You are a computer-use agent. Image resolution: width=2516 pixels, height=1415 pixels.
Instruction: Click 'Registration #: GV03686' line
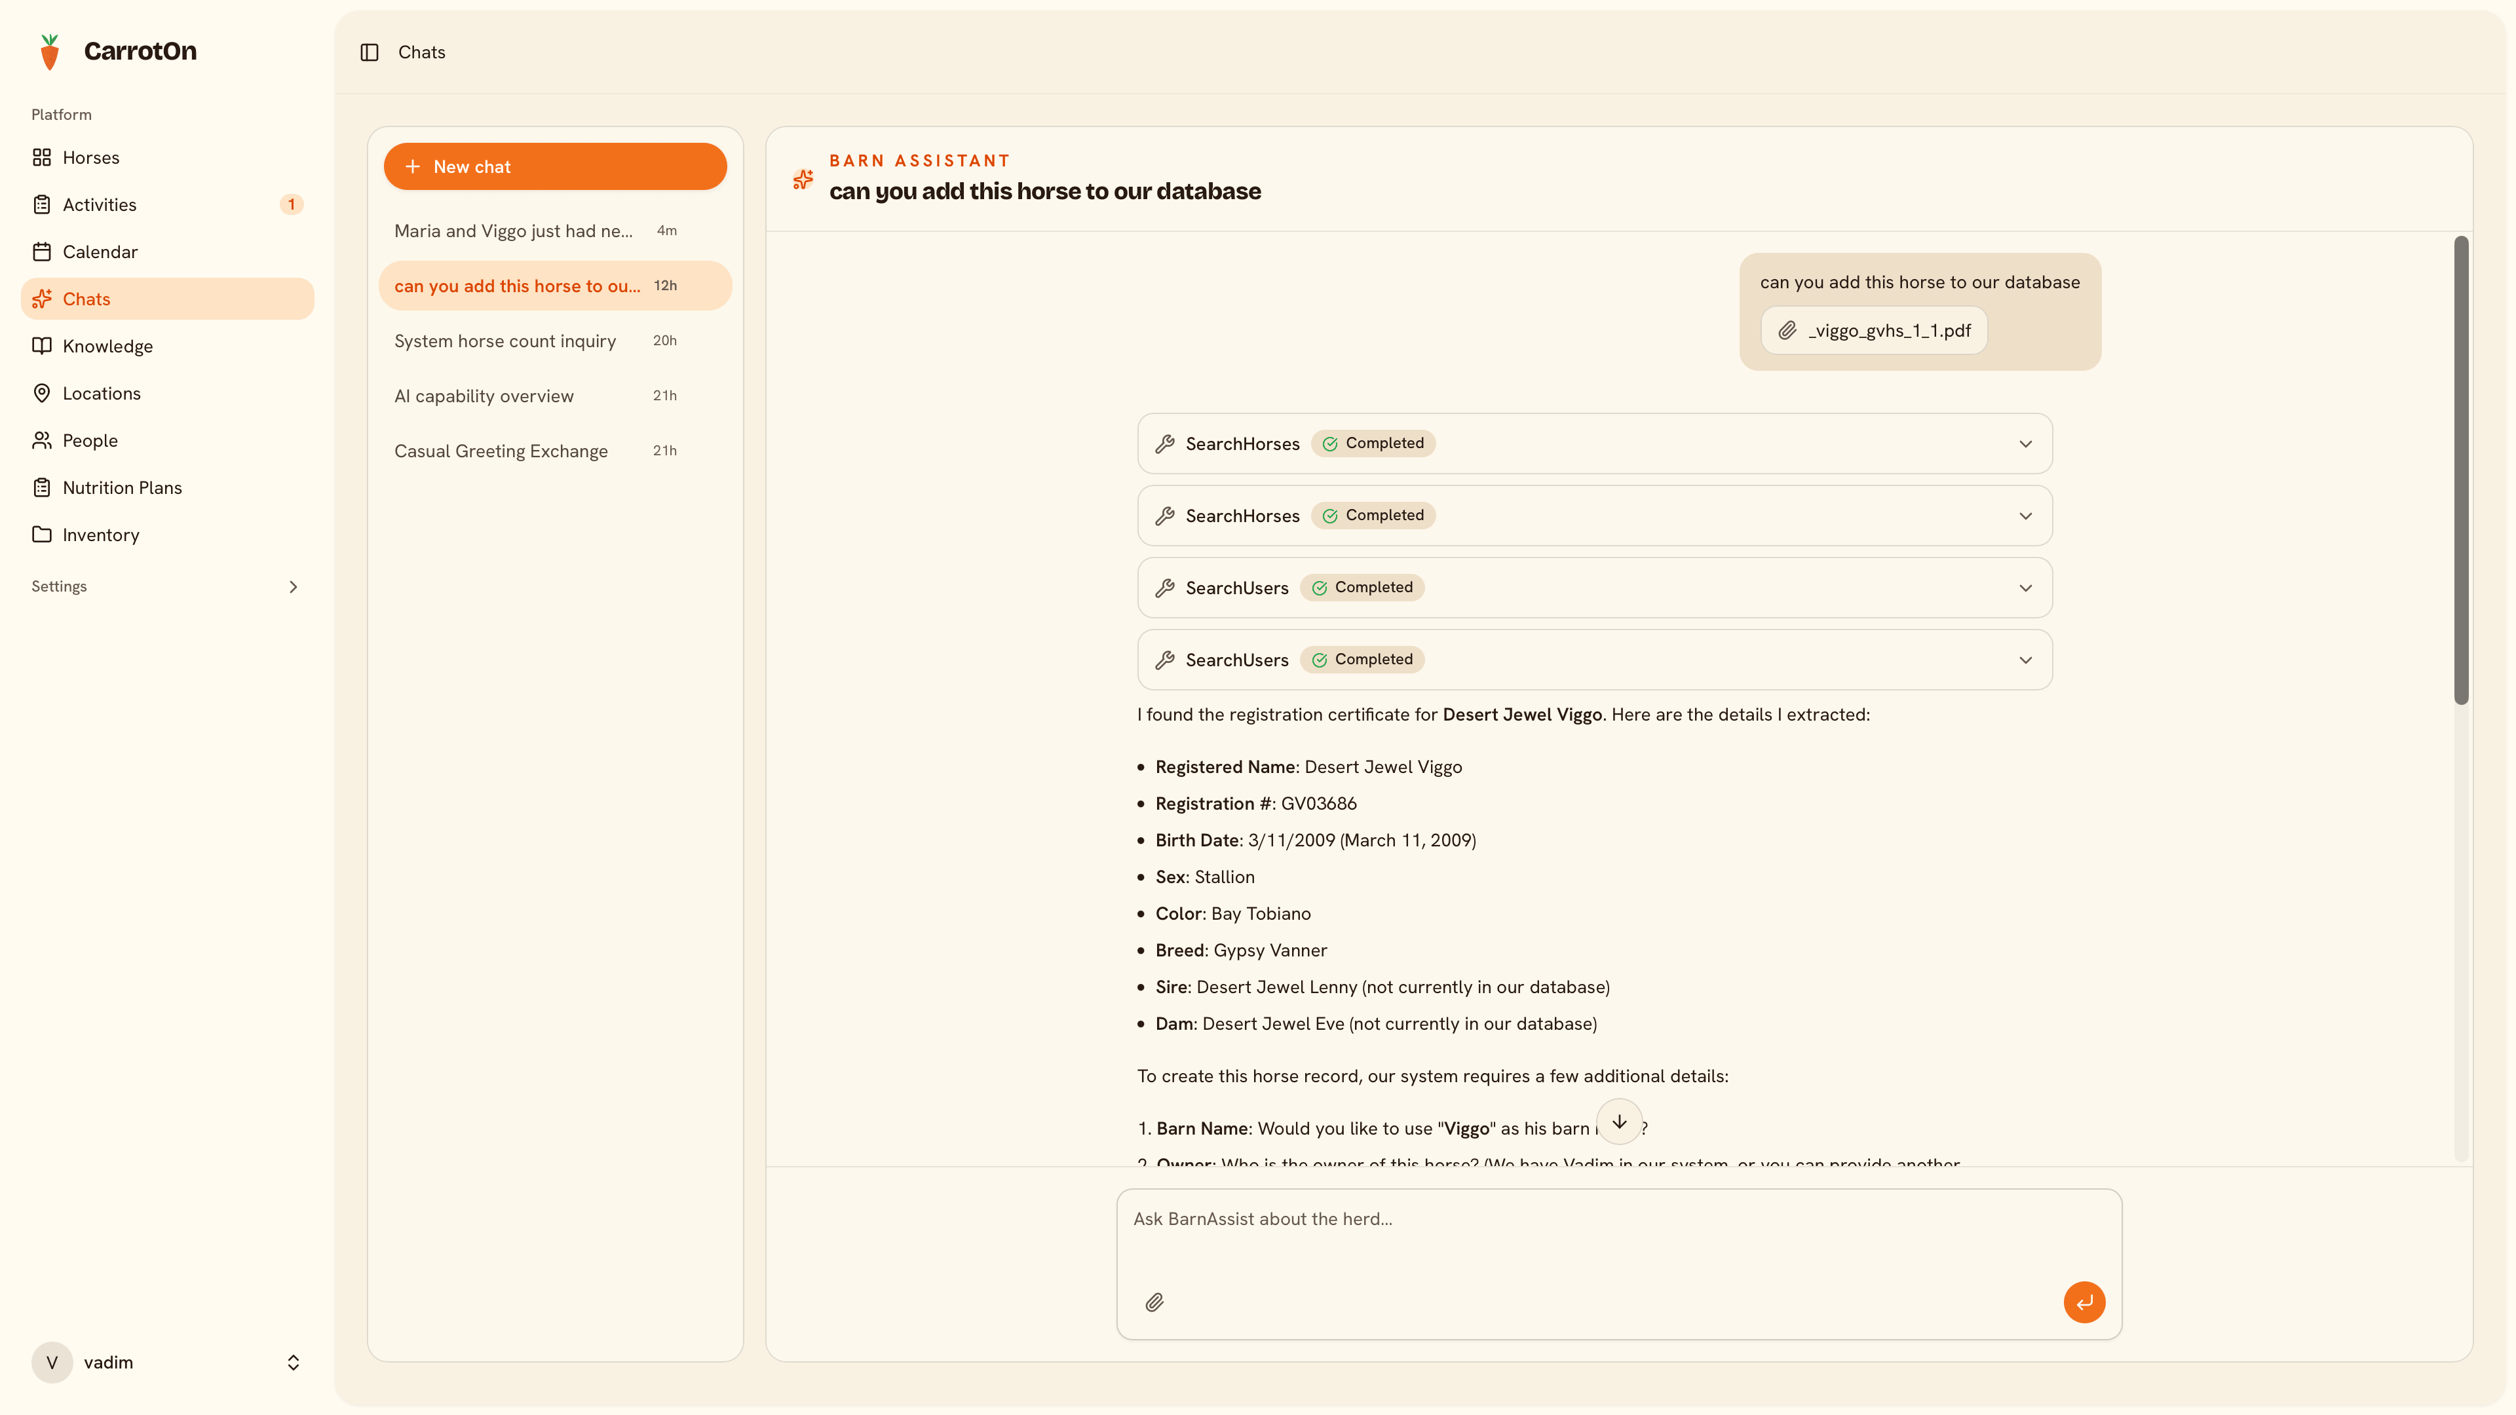tap(1255, 804)
